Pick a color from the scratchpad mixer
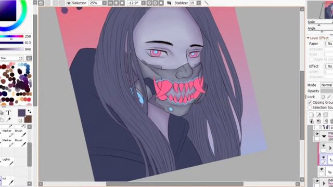This screenshot has height=187, width=333. [16, 84]
